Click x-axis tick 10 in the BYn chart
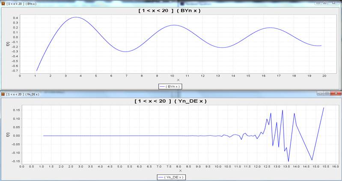 [x=172, y=76]
